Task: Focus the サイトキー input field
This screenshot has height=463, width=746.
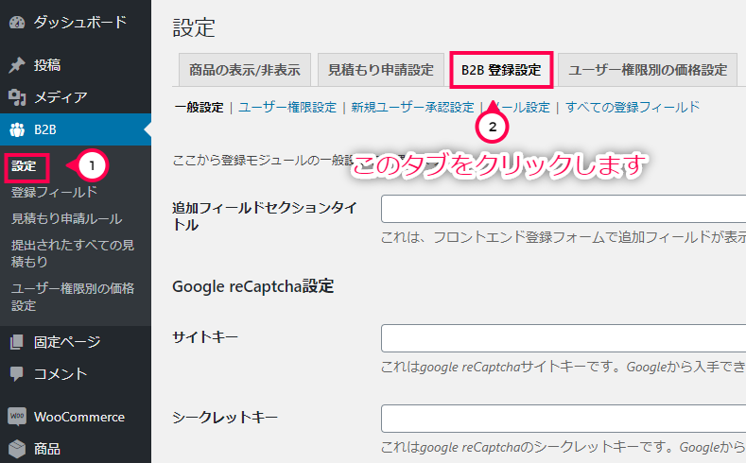Action: 564,338
